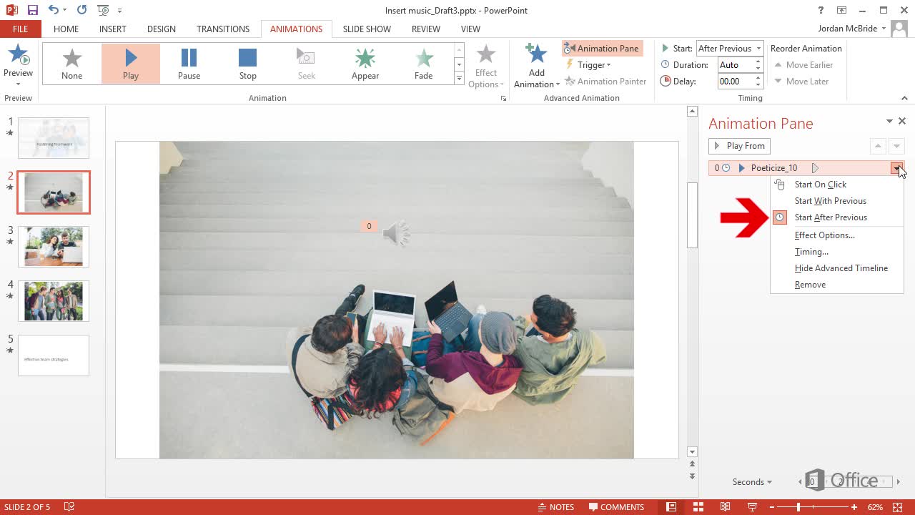The height and width of the screenshot is (515, 915).
Task: Select the Fade animation effect
Action: point(424,64)
